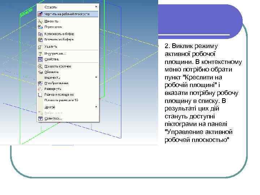Choose the Развернуть entry
This screenshot has height=195, width=260.
[68, 89]
